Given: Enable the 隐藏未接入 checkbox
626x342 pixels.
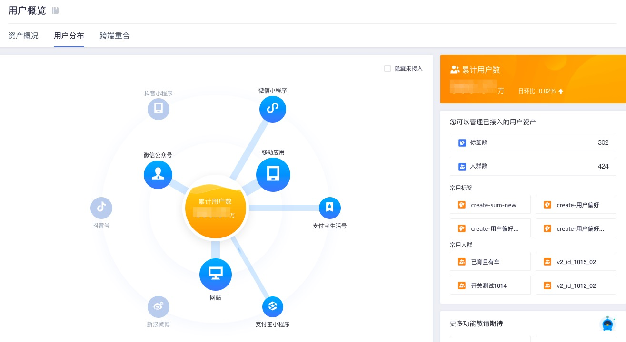Looking at the screenshot, I should (388, 68).
